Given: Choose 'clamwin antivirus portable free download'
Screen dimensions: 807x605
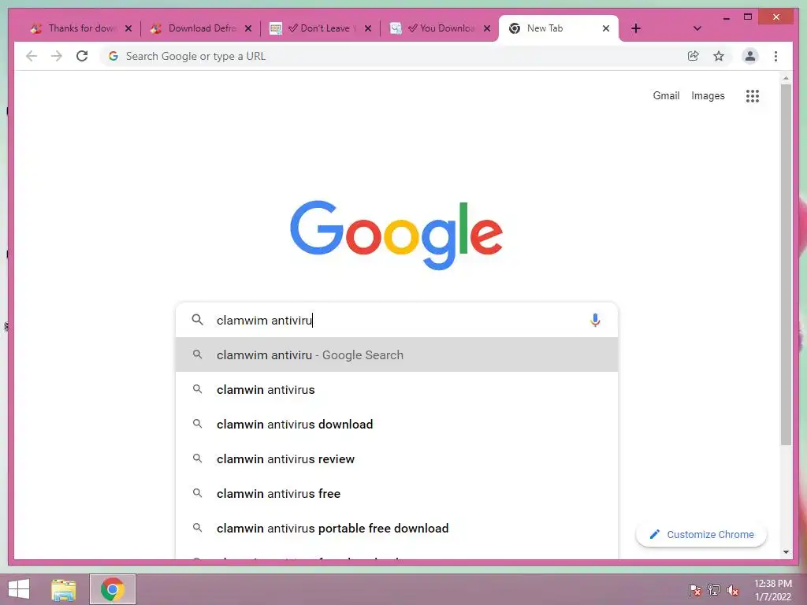Looking at the screenshot, I should point(396,529).
